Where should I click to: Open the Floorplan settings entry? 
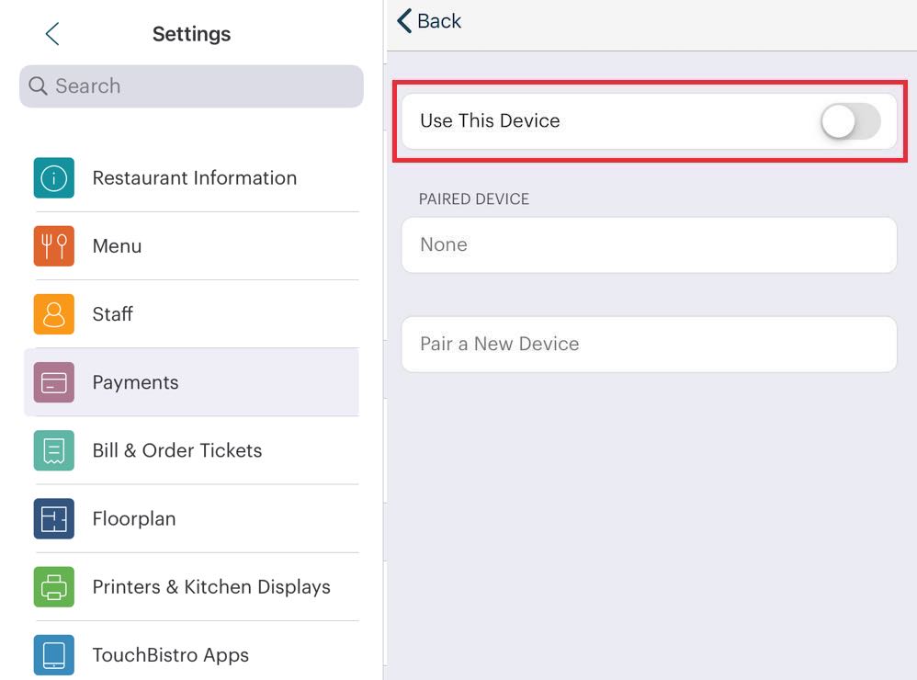pos(134,518)
